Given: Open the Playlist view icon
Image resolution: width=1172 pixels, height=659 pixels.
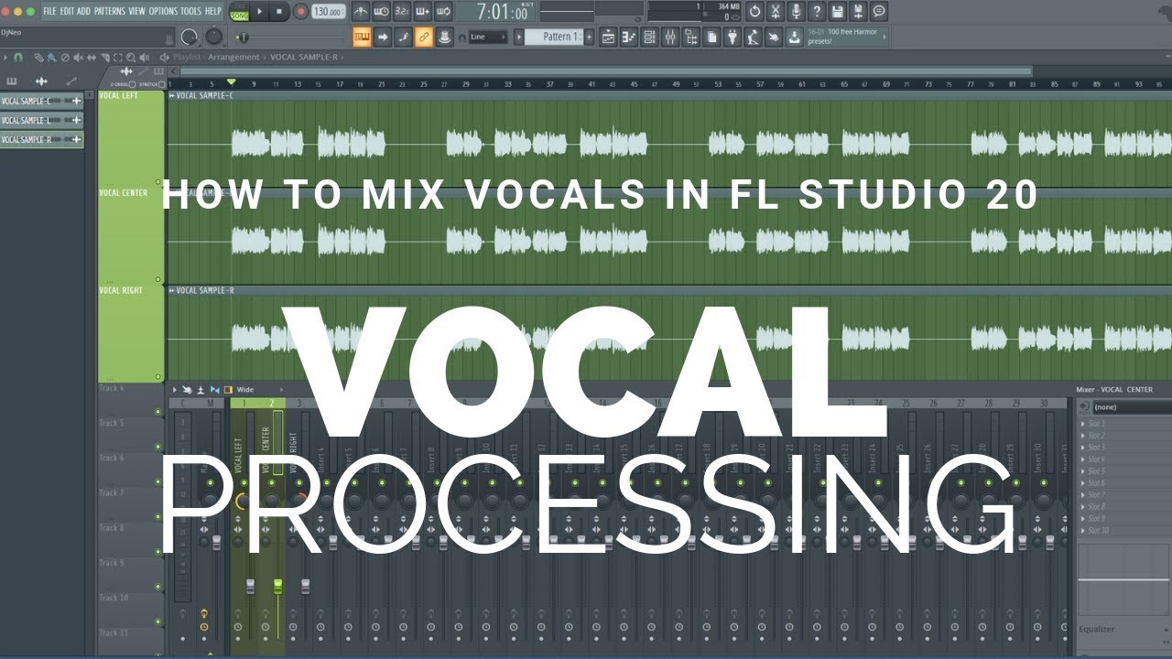Looking at the screenshot, I should click(x=608, y=37).
